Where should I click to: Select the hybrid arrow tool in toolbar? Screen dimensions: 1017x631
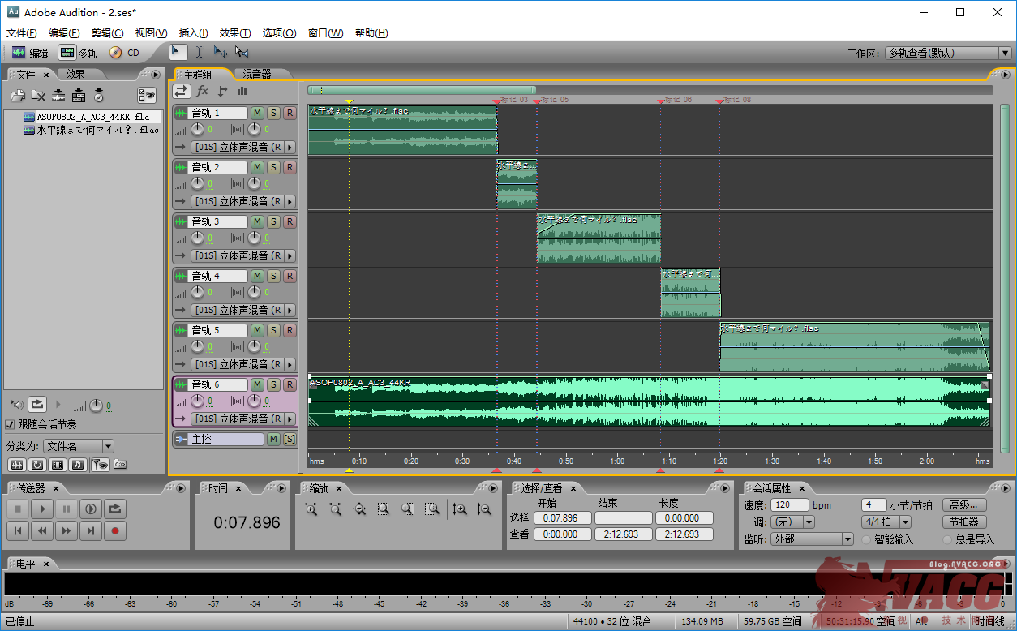[178, 52]
